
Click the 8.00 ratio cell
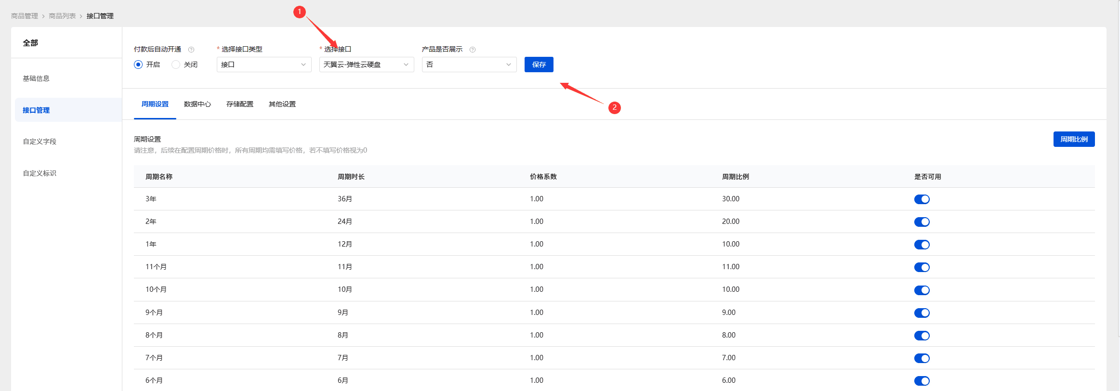point(729,335)
